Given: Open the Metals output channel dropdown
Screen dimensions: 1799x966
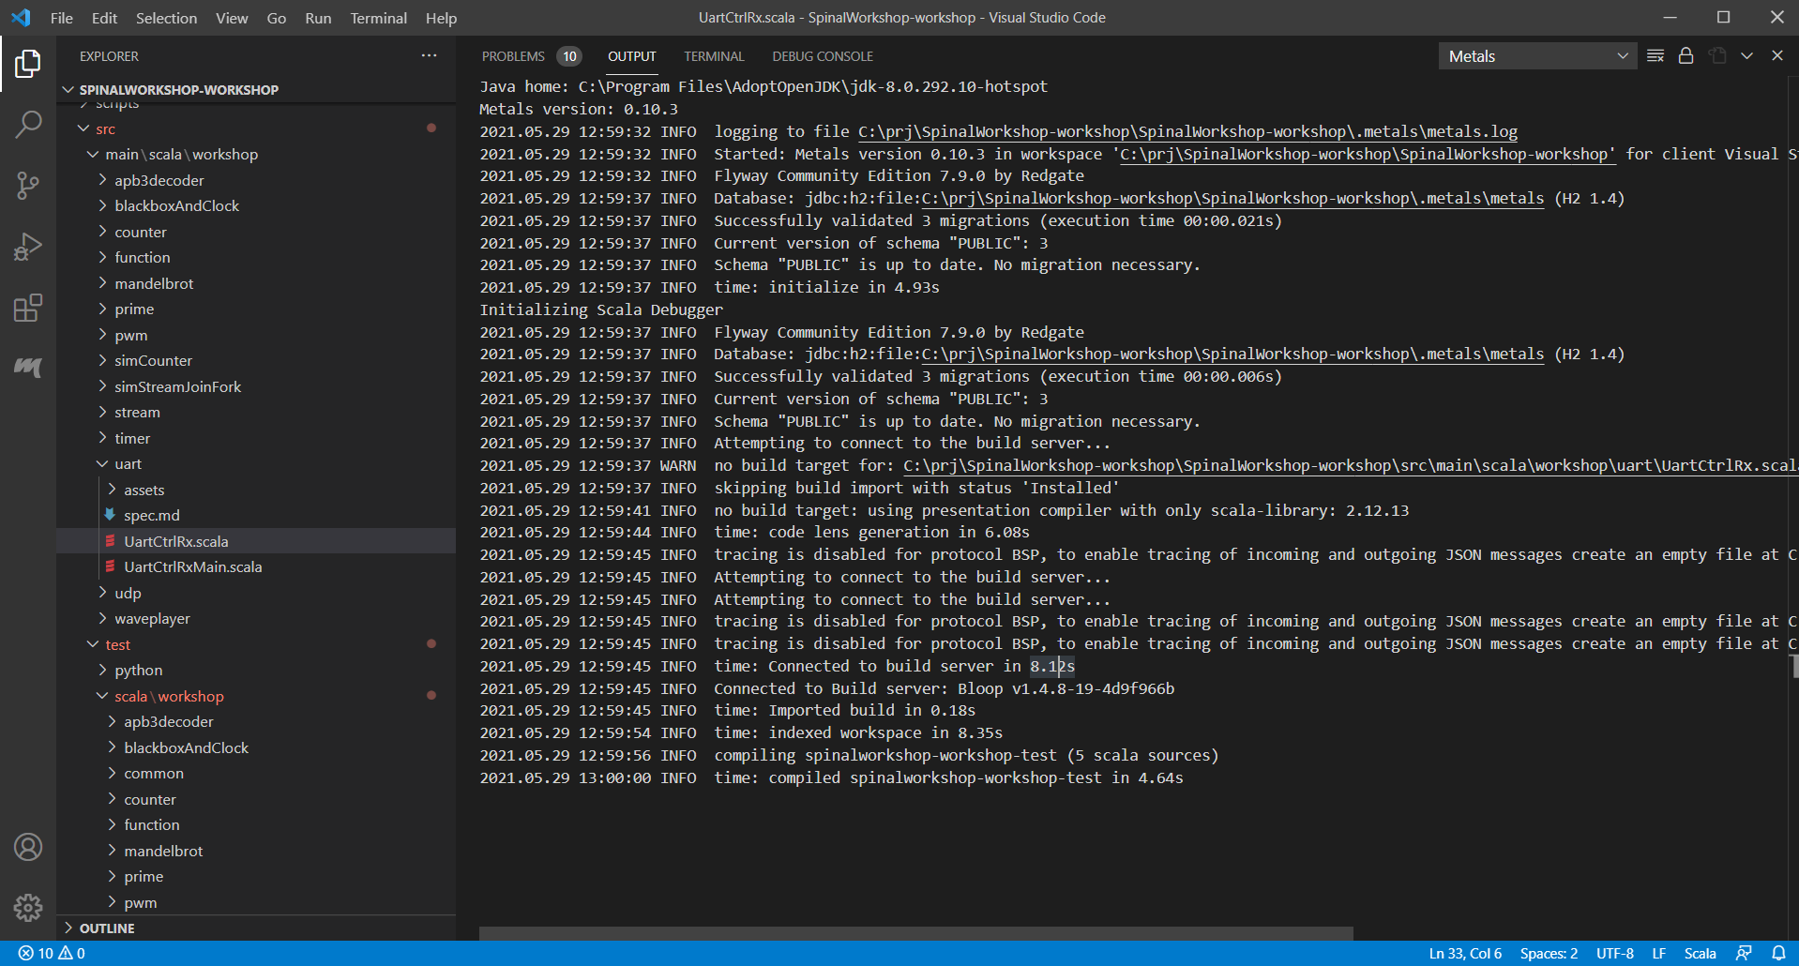Looking at the screenshot, I should 1536,55.
